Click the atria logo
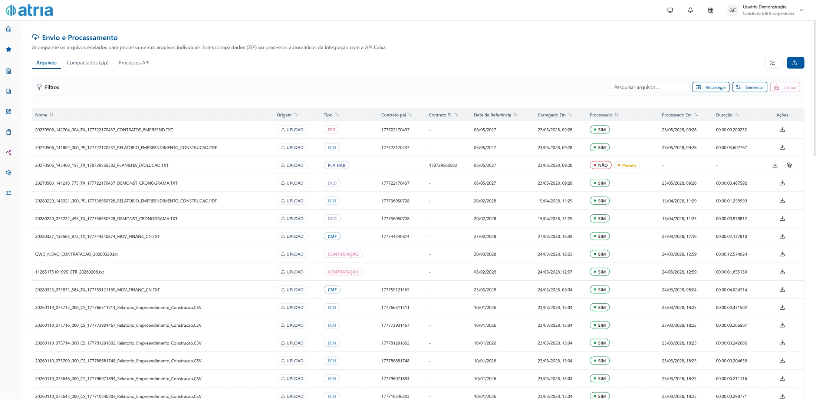This screenshot has height=399, width=816. (29, 10)
